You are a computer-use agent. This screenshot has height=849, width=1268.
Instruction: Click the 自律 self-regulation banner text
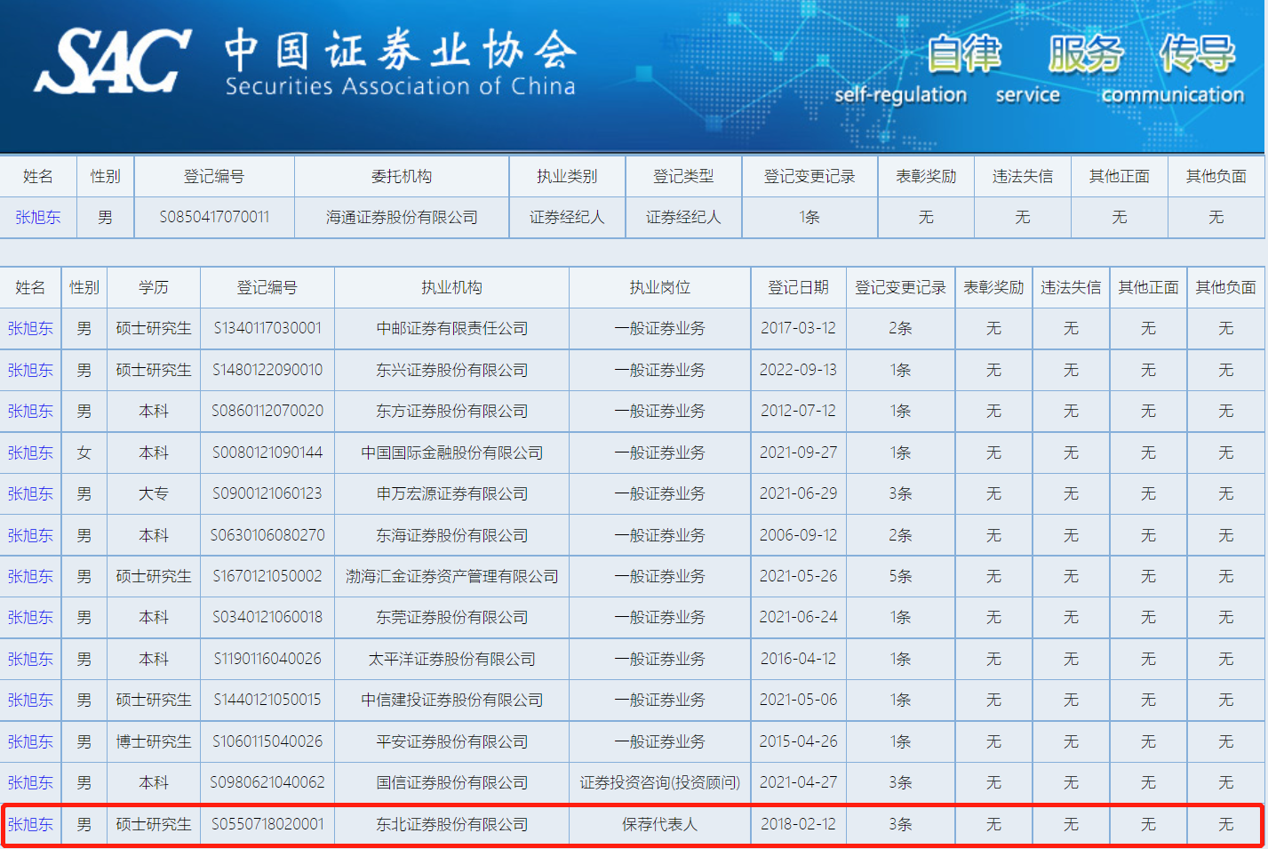click(x=963, y=53)
